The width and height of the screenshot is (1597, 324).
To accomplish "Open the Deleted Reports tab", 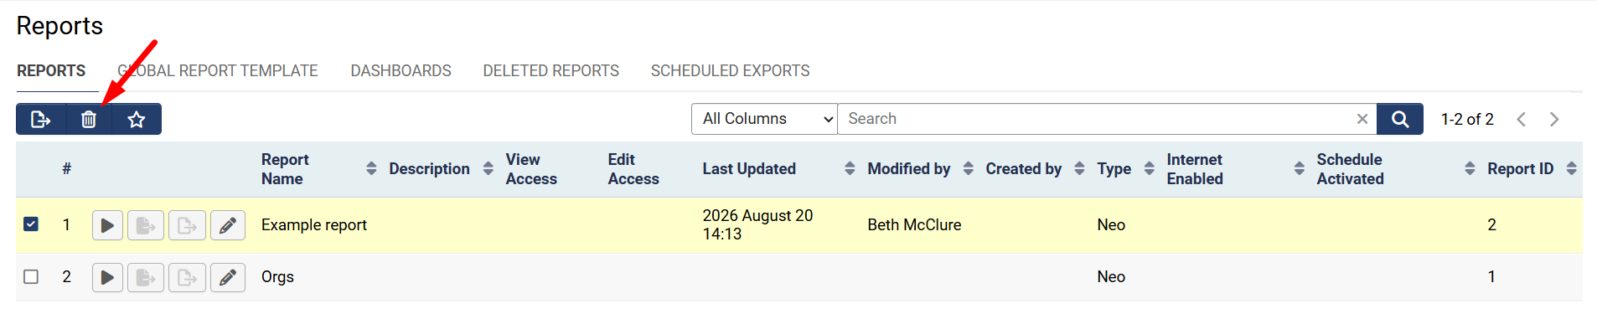I will tap(550, 71).
